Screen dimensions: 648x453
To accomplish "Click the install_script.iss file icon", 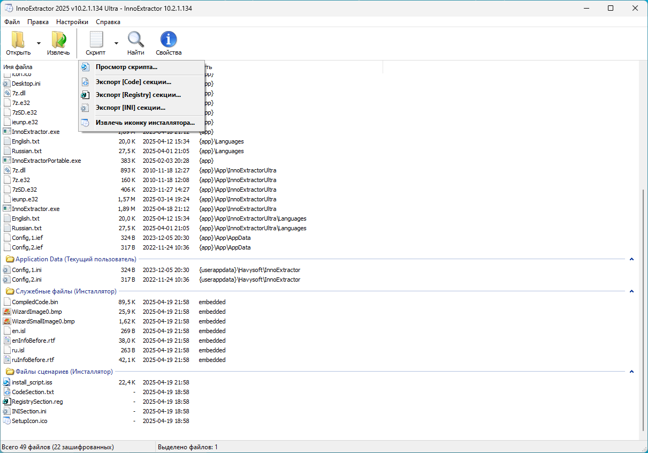I will 7,382.
